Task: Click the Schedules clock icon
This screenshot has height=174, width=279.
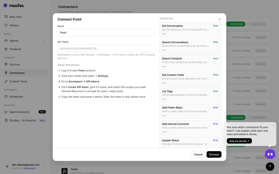Action: (x=6, y=96)
